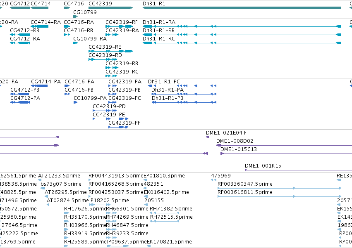Click transcript CG42319-RC

[111, 76]
